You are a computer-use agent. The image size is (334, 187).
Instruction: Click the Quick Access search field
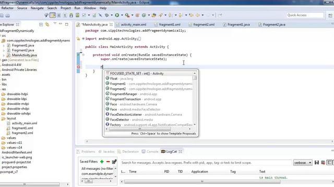pos(305,15)
